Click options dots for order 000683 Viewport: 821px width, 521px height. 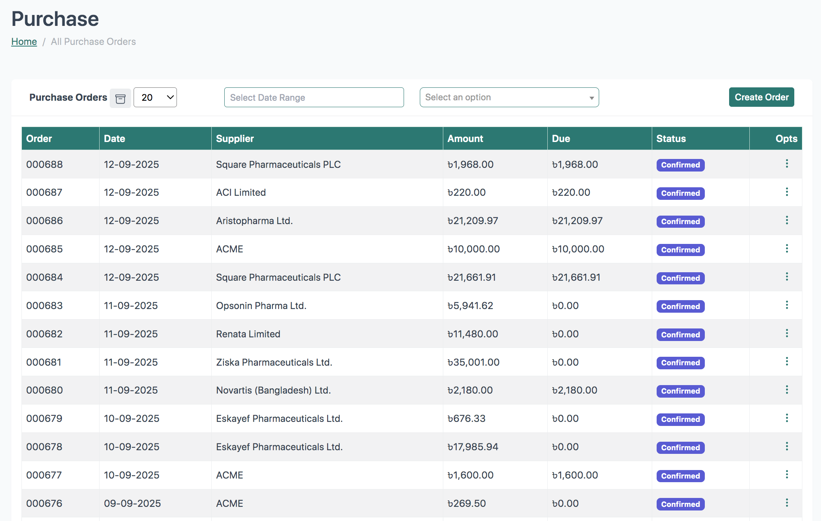click(787, 305)
